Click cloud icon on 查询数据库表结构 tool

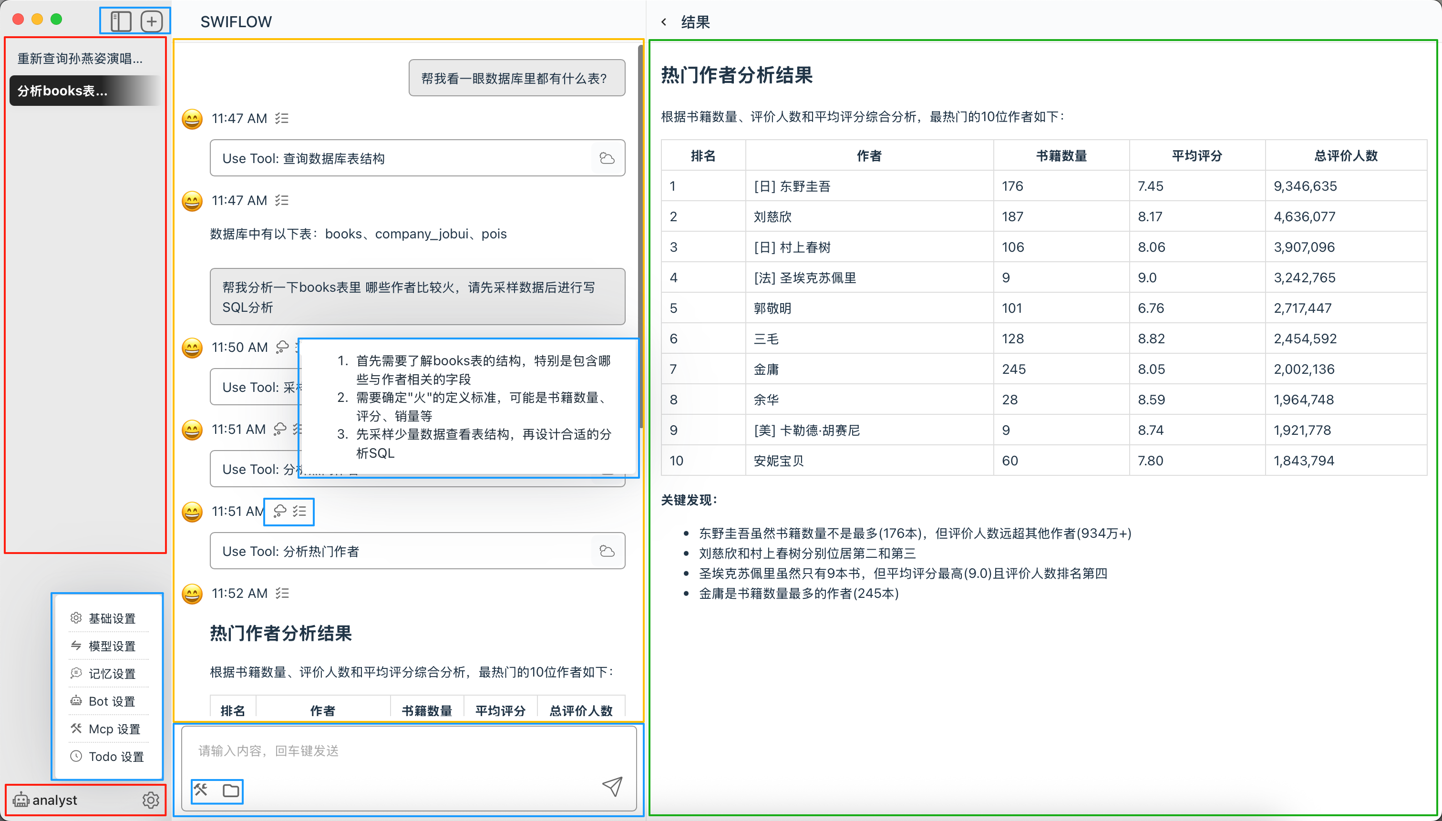(x=607, y=158)
